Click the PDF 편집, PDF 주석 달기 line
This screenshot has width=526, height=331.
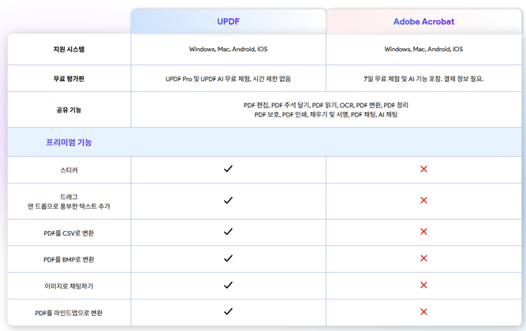tap(326, 106)
